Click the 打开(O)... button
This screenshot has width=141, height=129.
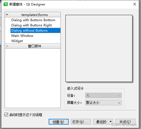[81, 122]
